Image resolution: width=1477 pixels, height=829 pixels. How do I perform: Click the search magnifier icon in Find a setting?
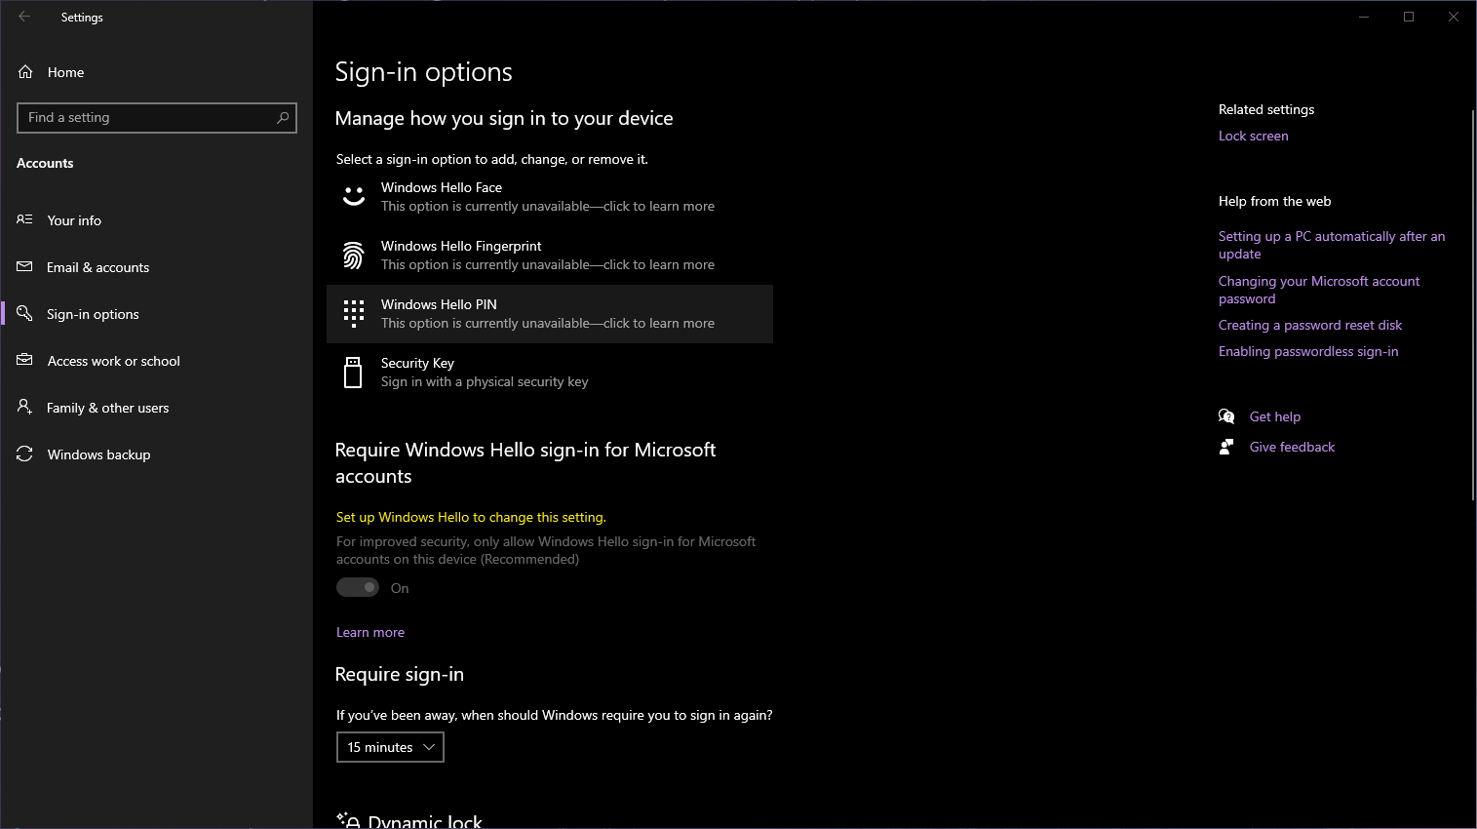coord(283,118)
